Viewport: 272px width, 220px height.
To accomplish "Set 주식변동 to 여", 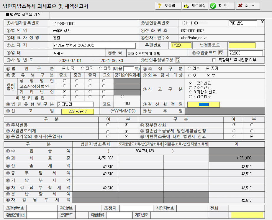I will point(108,125).
